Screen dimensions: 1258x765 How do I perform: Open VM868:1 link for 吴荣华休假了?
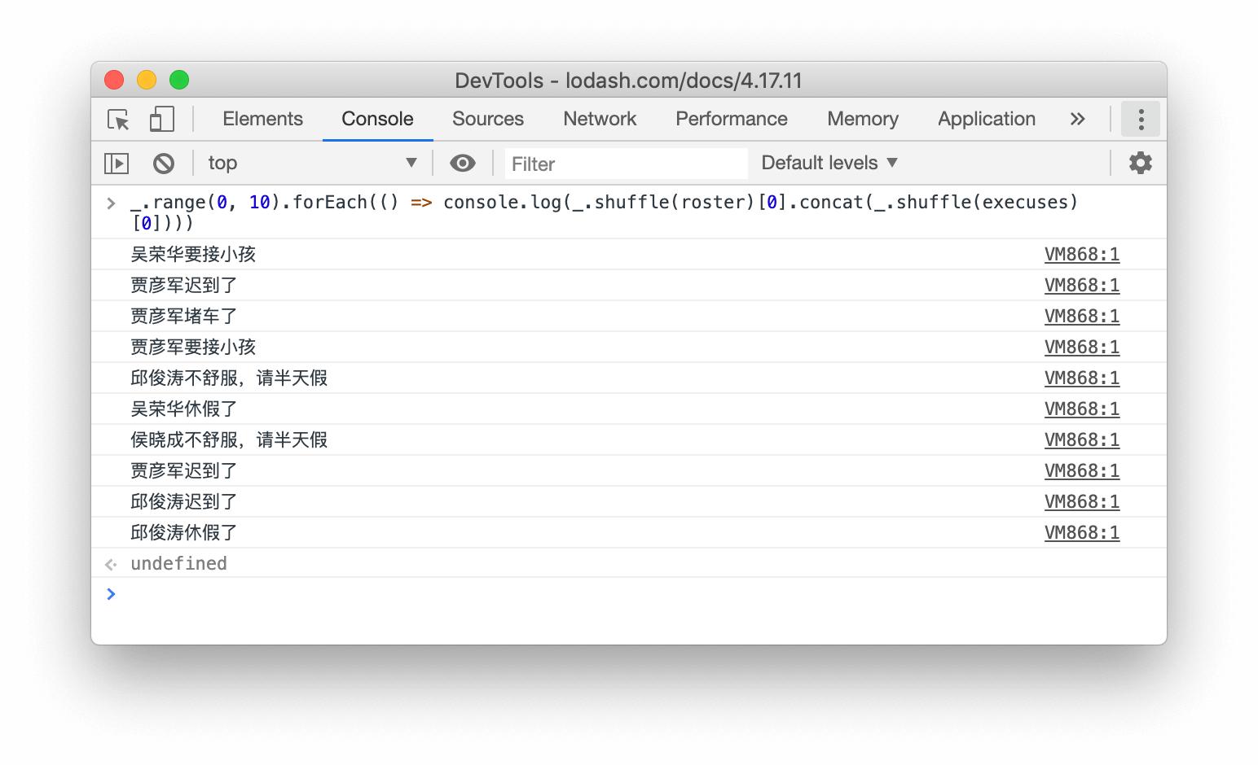(1082, 409)
